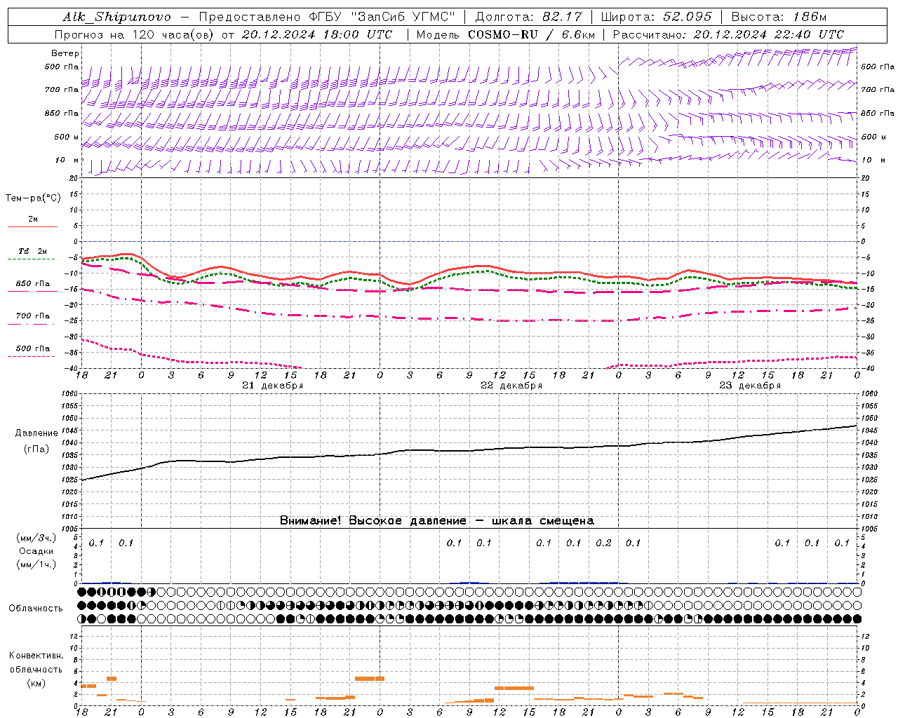
Task: Click the 'Тем-ра(°C)' temperature panel label
Action: click(33, 198)
